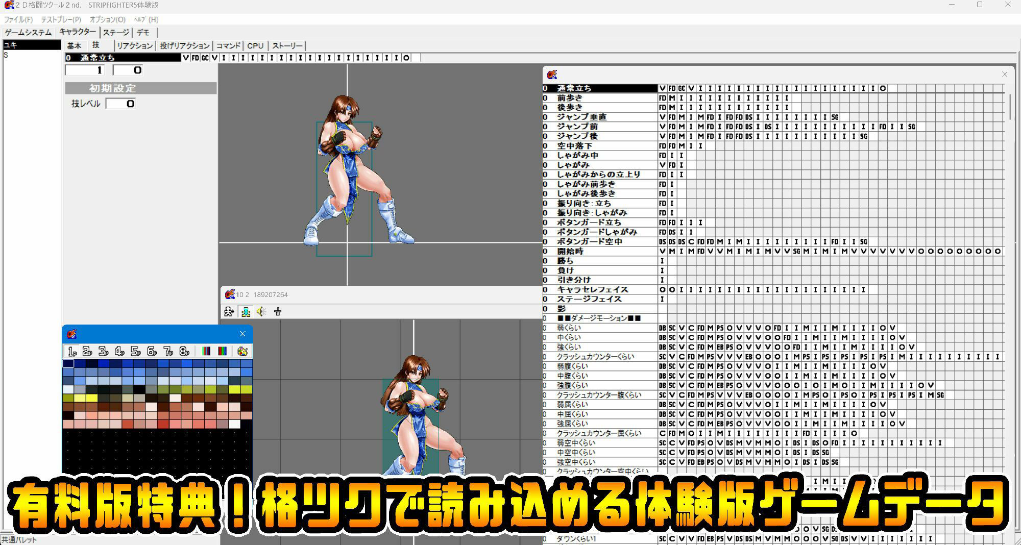Toggle the highlighted character frame icon
This screenshot has height=545, width=1021.
[246, 311]
